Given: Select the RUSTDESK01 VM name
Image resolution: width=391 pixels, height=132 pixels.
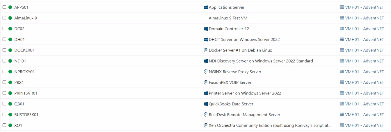Looking at the screenshot, I should [x=26, y=114].
